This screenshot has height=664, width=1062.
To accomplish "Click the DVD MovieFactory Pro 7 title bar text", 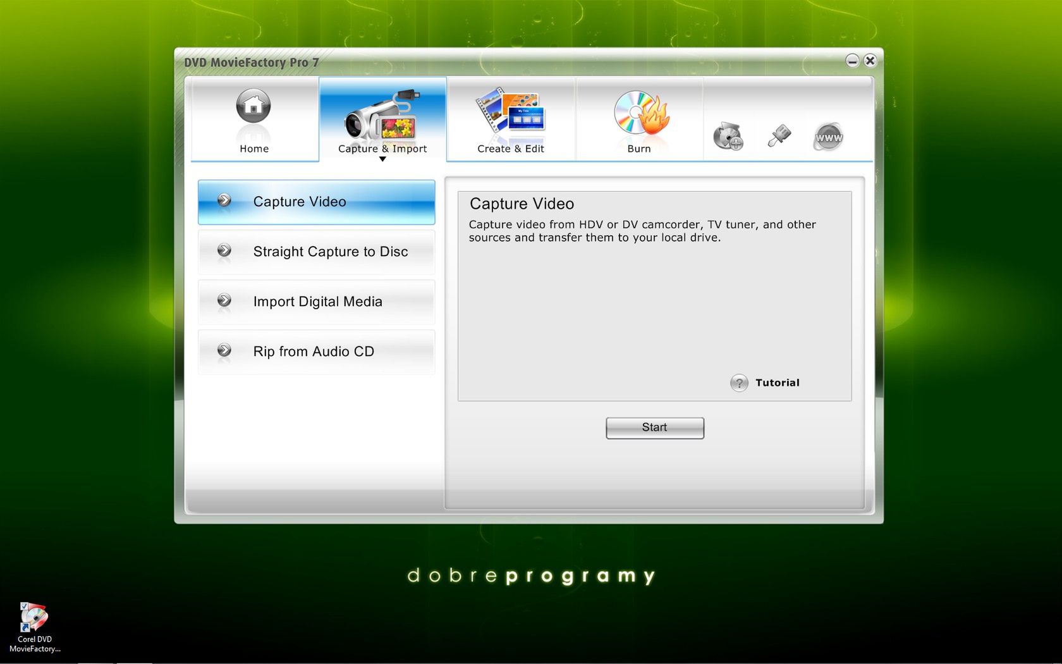I will tap(252, 63).
